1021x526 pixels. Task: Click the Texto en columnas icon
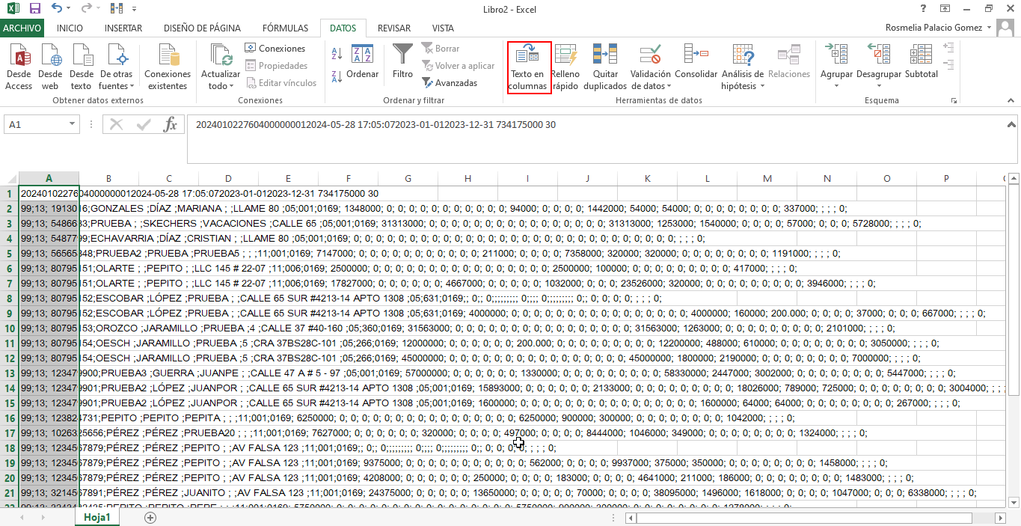(529, 55)
